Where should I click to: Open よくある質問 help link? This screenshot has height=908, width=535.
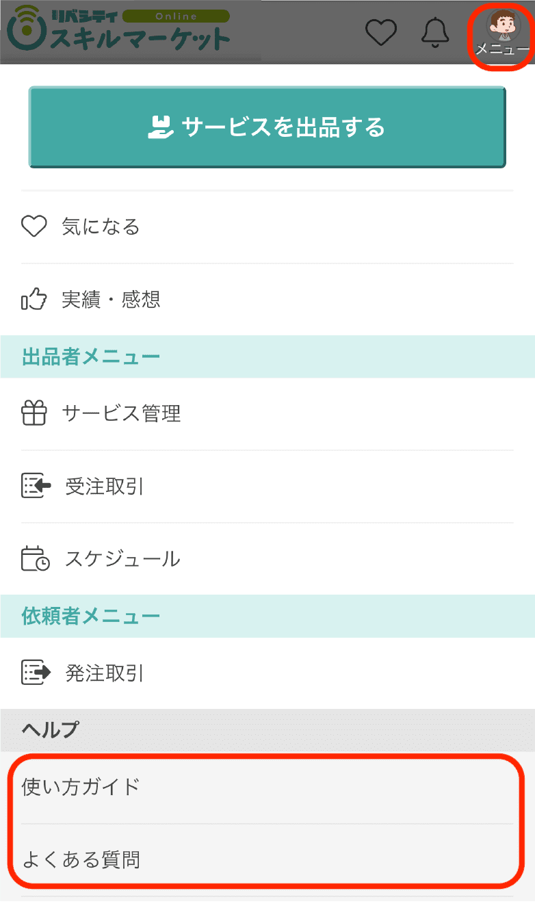[81, 859]
